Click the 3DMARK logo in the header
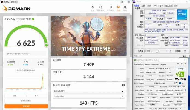The width and height of the screenshot is (190, 110). point(17,9)
